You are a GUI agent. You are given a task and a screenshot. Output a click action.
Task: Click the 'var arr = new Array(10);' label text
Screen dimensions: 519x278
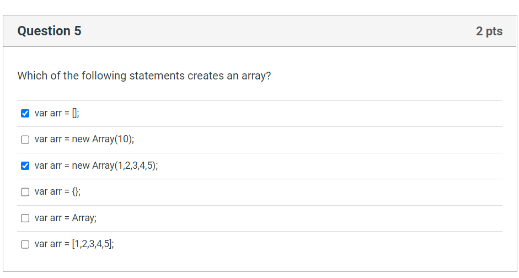pyautogui.click(x=84, y=140)
